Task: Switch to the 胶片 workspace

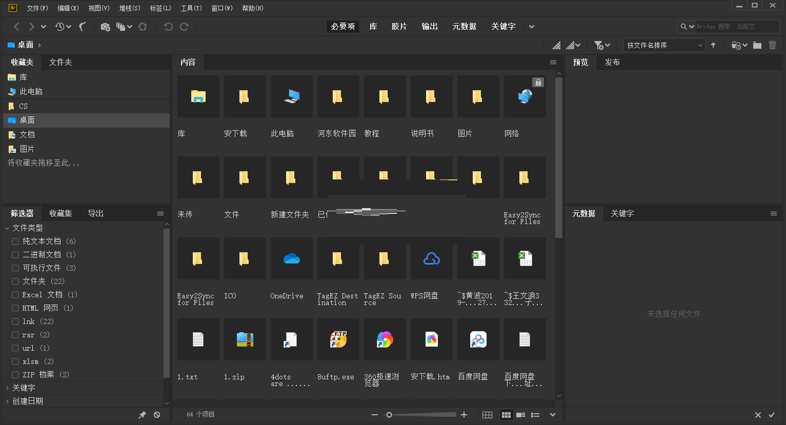Action: coord(399,27)
